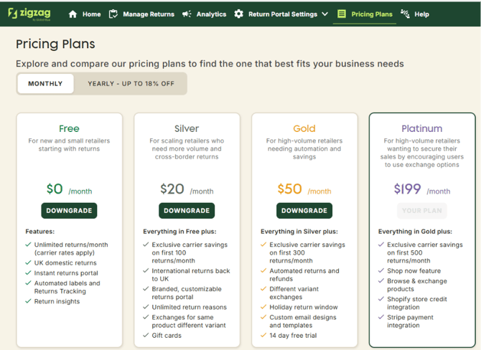Switch billing to Yearly up to 18% off
Image resolution: width=481 pixels, height=350 pixels.
(x=131, y=84)
